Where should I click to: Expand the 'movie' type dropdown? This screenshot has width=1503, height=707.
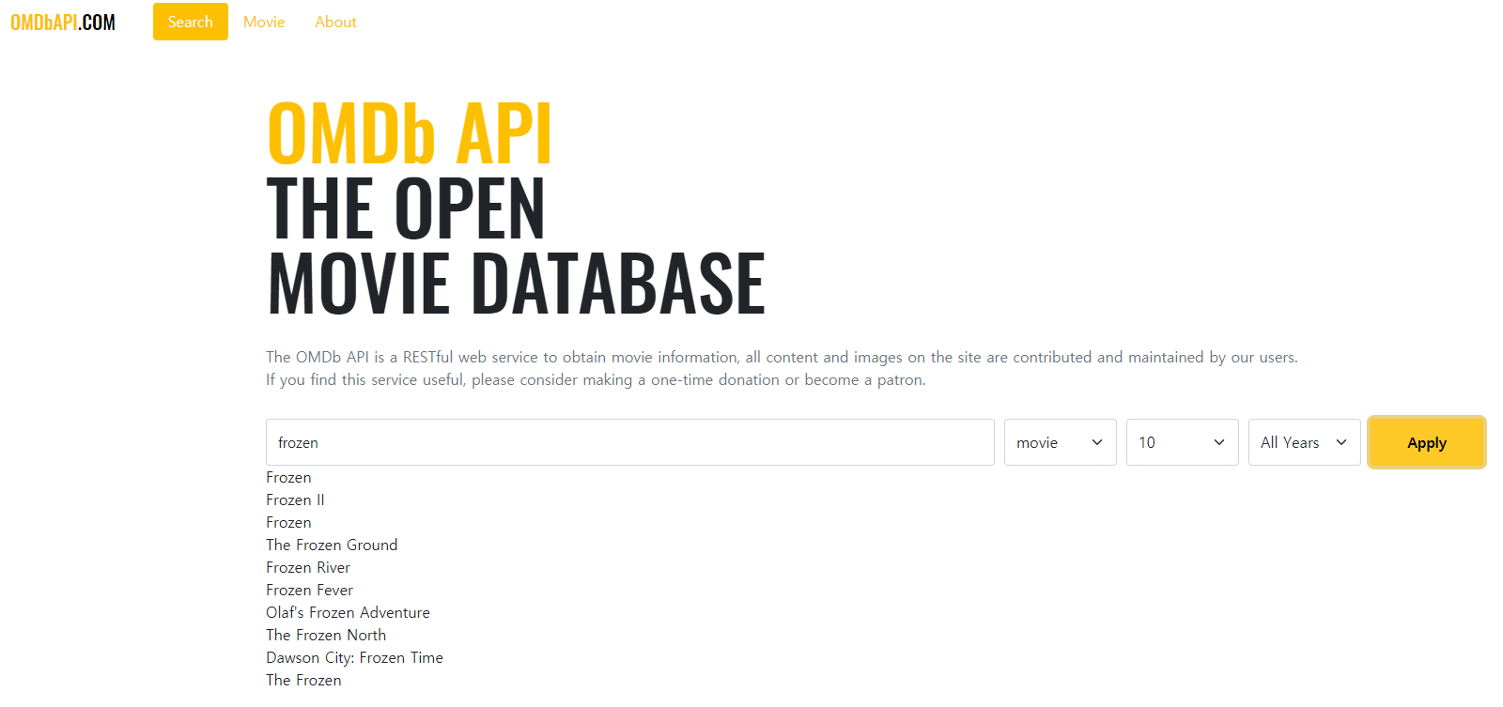point(1061,442)
